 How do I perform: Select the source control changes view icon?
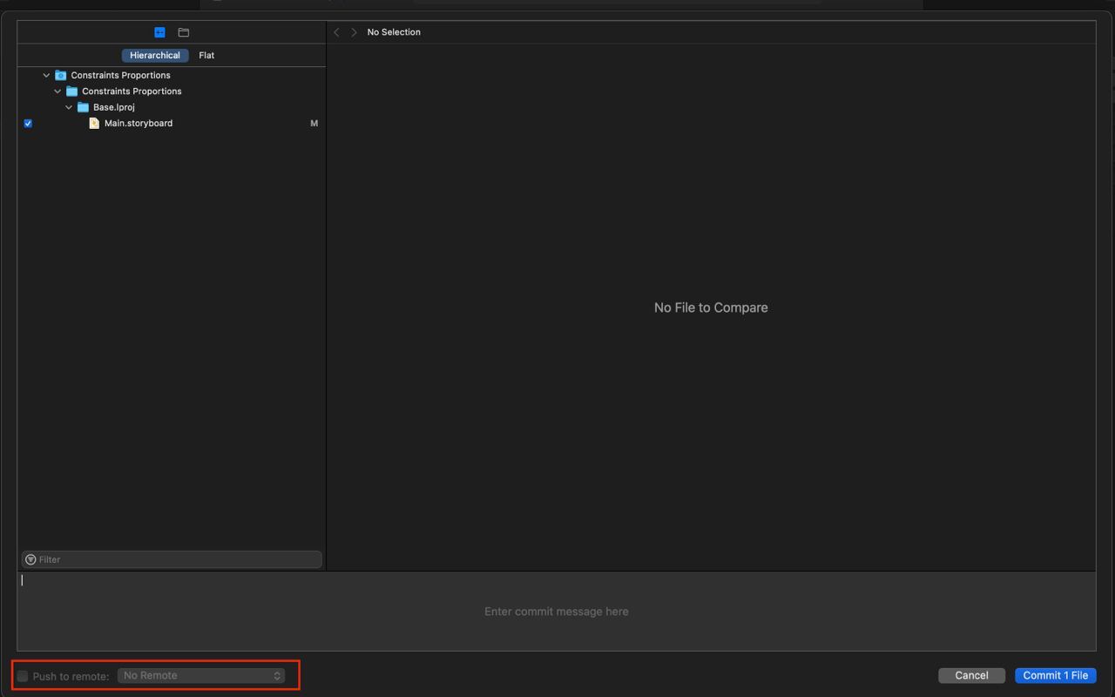(159, 32)
